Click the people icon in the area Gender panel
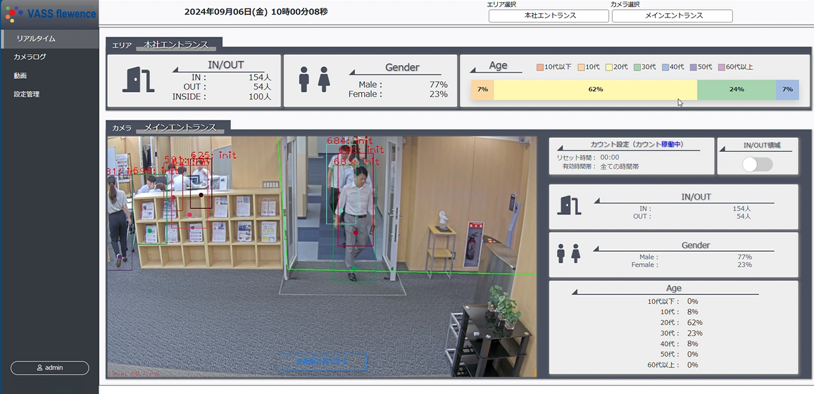This screenshot has width=814, height=394. pyautogui.click(x=314, y=80)
